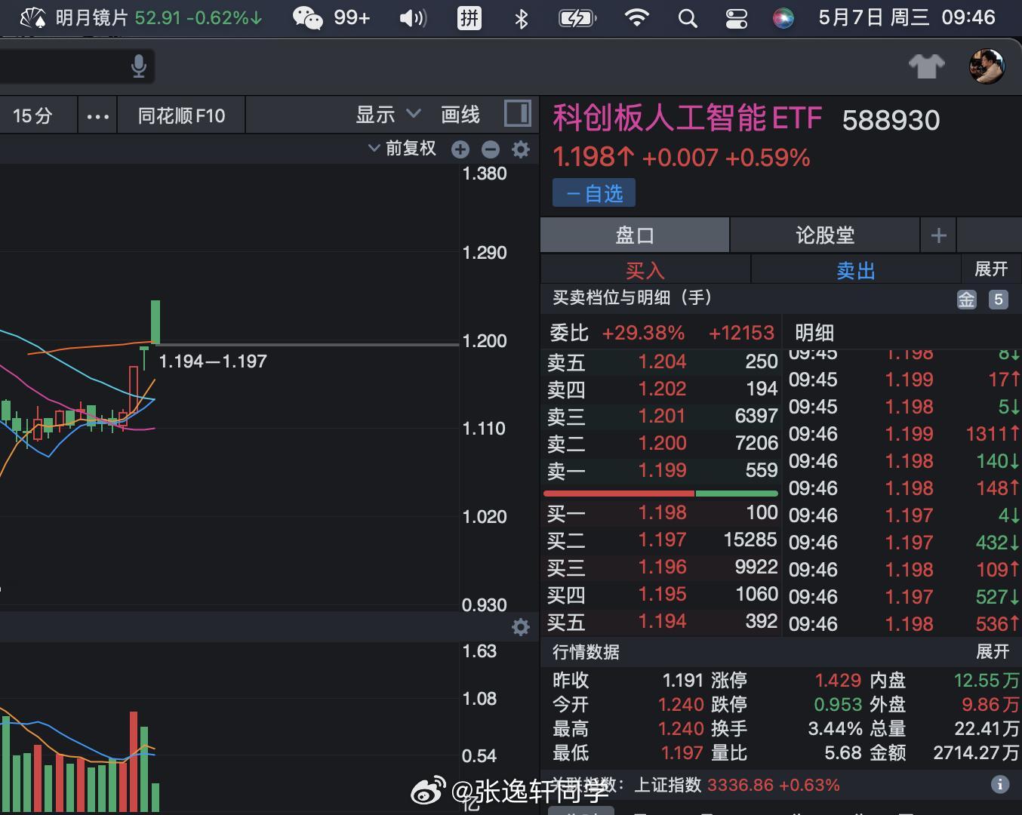Click the microphone voice search icon
Image resolution: width=1022 pixels, height=815 pixels.
click(138, 66)
